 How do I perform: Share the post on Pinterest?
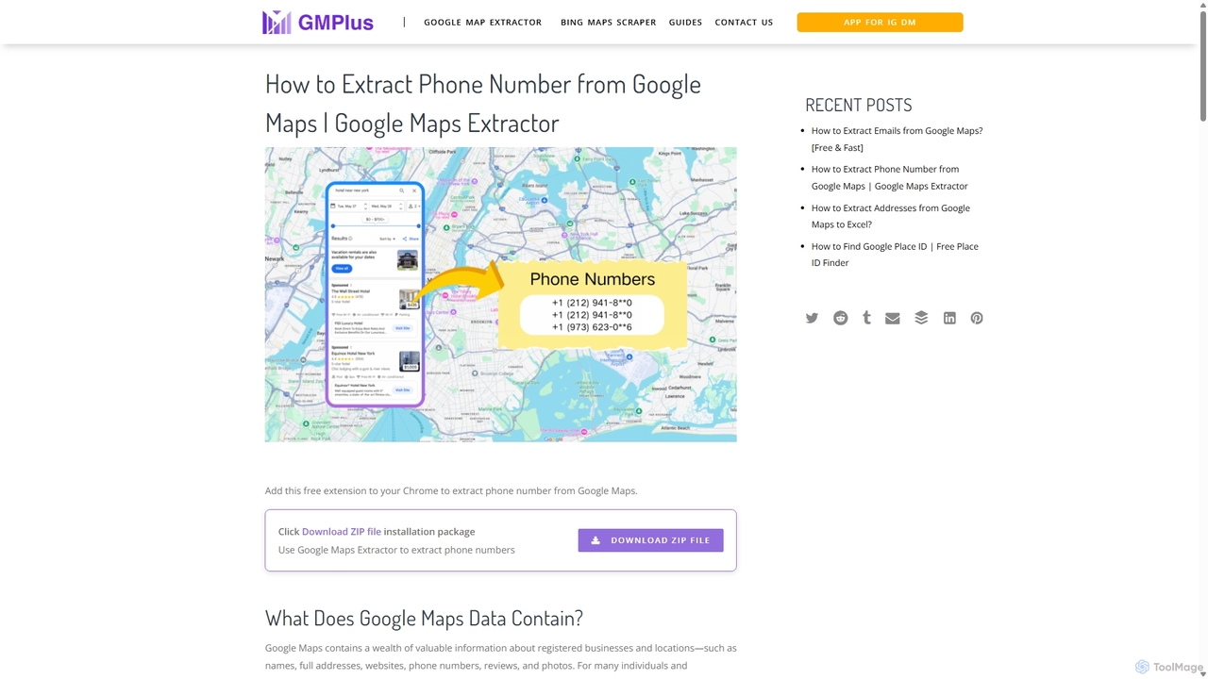(x=977, y=318)
